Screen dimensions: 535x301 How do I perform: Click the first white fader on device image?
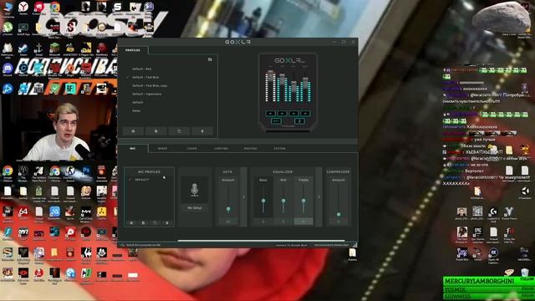271,76
